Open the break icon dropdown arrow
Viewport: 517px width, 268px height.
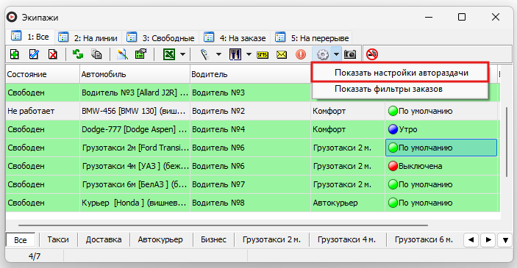pos(249,54)
